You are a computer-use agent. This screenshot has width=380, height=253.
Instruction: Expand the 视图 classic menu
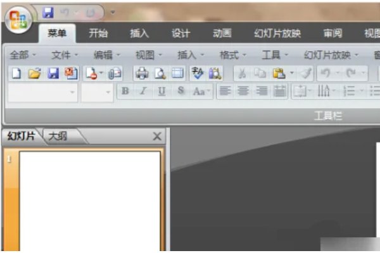coord(149,55)
